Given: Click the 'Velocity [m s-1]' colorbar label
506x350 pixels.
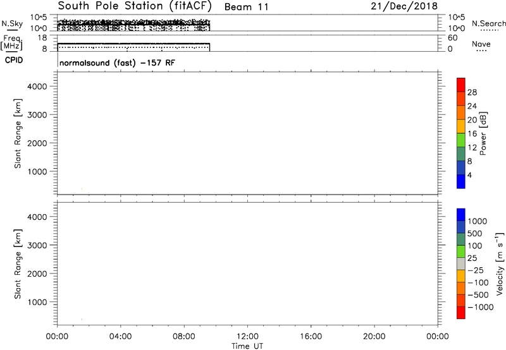Looking at the screenshot, I should coord(500,263).
